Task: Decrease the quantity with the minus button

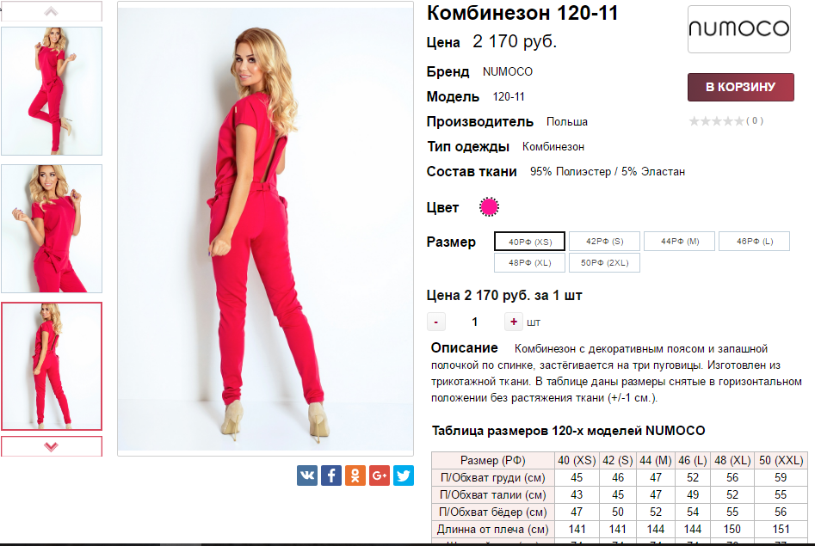Action: point(436,322)
